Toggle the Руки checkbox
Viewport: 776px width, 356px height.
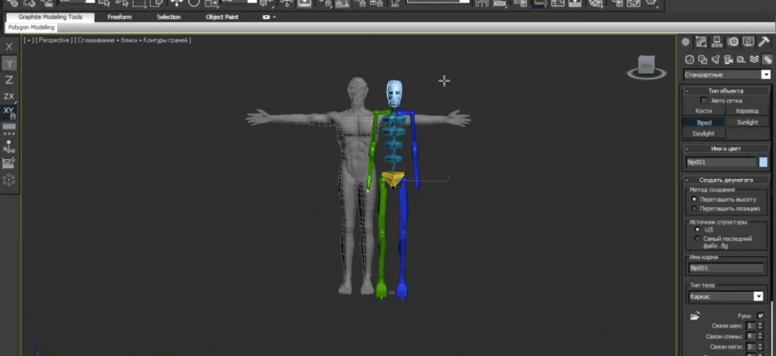(760, 316)
